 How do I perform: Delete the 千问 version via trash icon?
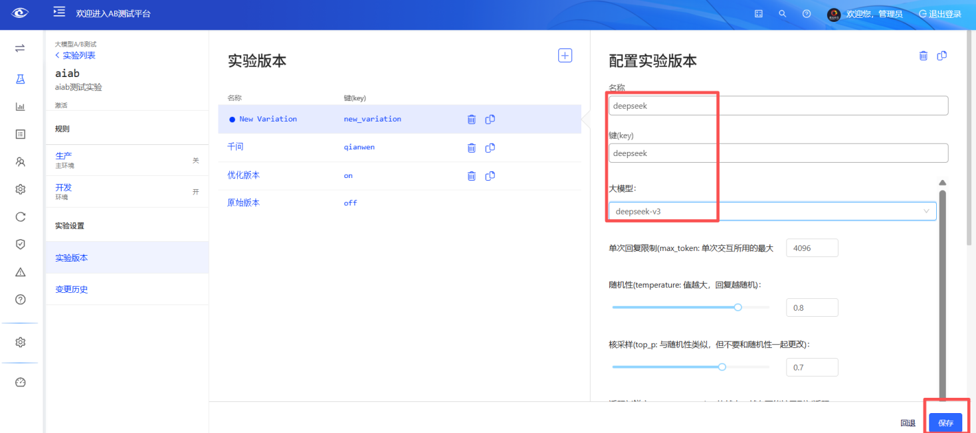click(472, 147)
